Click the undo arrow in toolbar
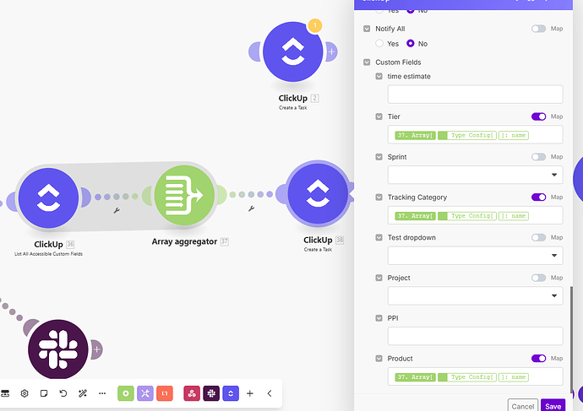 tap(63, 393)
